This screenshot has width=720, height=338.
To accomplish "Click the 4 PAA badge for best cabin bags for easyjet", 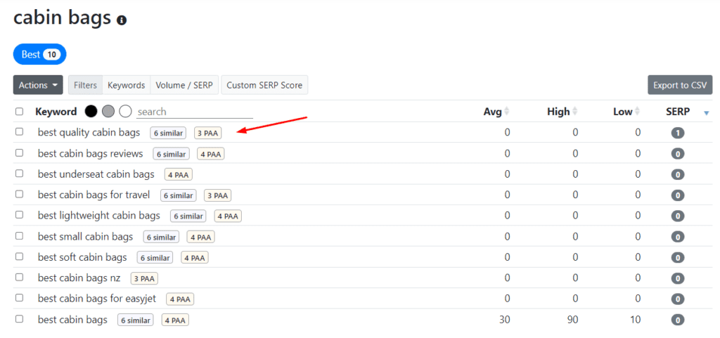I will tap(180, 299).
